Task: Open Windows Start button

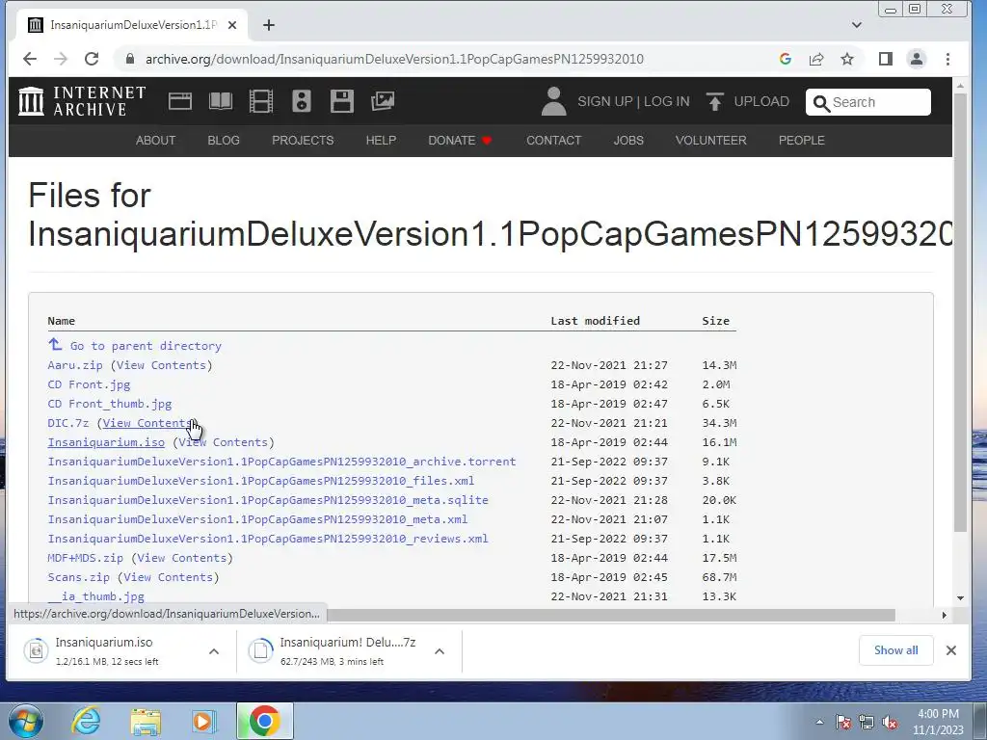Action: point(26,721)
